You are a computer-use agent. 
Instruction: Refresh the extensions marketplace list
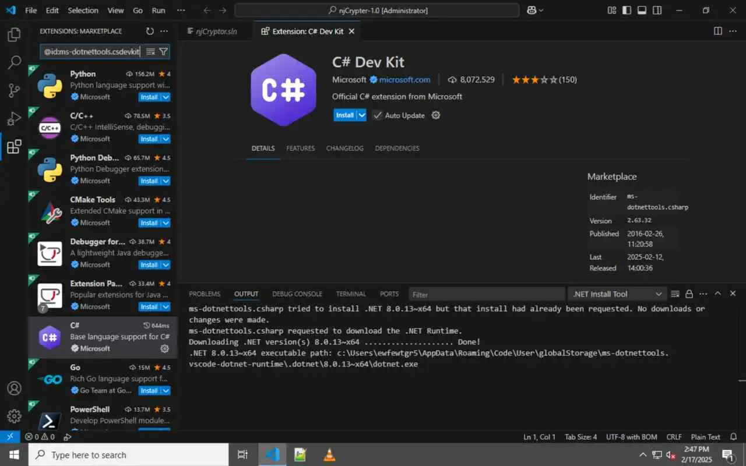(150, 31)
